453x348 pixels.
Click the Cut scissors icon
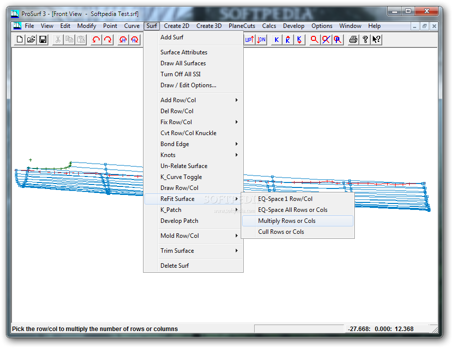click(58, 39)
